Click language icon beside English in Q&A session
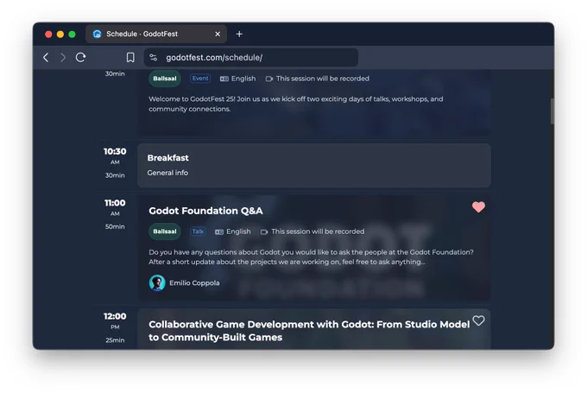Image resolution: width=587 pixels, height=393 pixels. (x=219, y=231)
